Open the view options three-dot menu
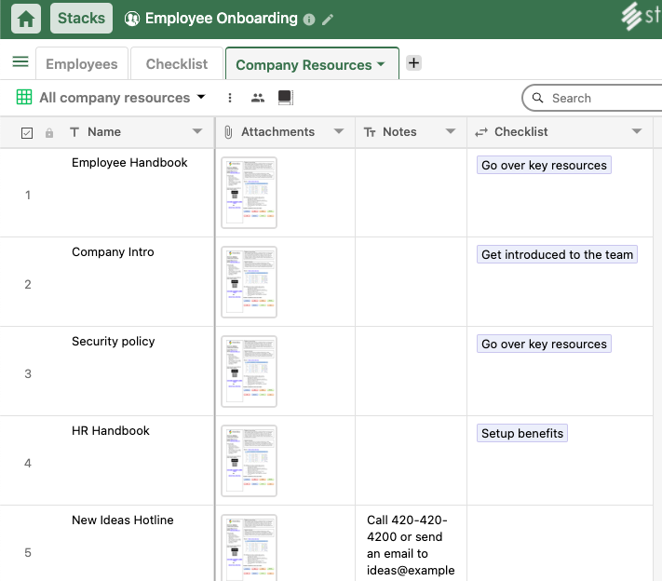 coord(230,98)
